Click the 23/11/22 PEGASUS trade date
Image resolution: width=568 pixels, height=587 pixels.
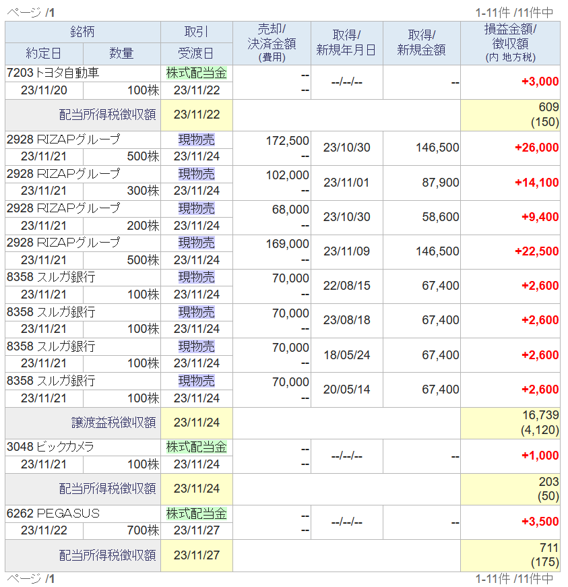tap(44, 530)
